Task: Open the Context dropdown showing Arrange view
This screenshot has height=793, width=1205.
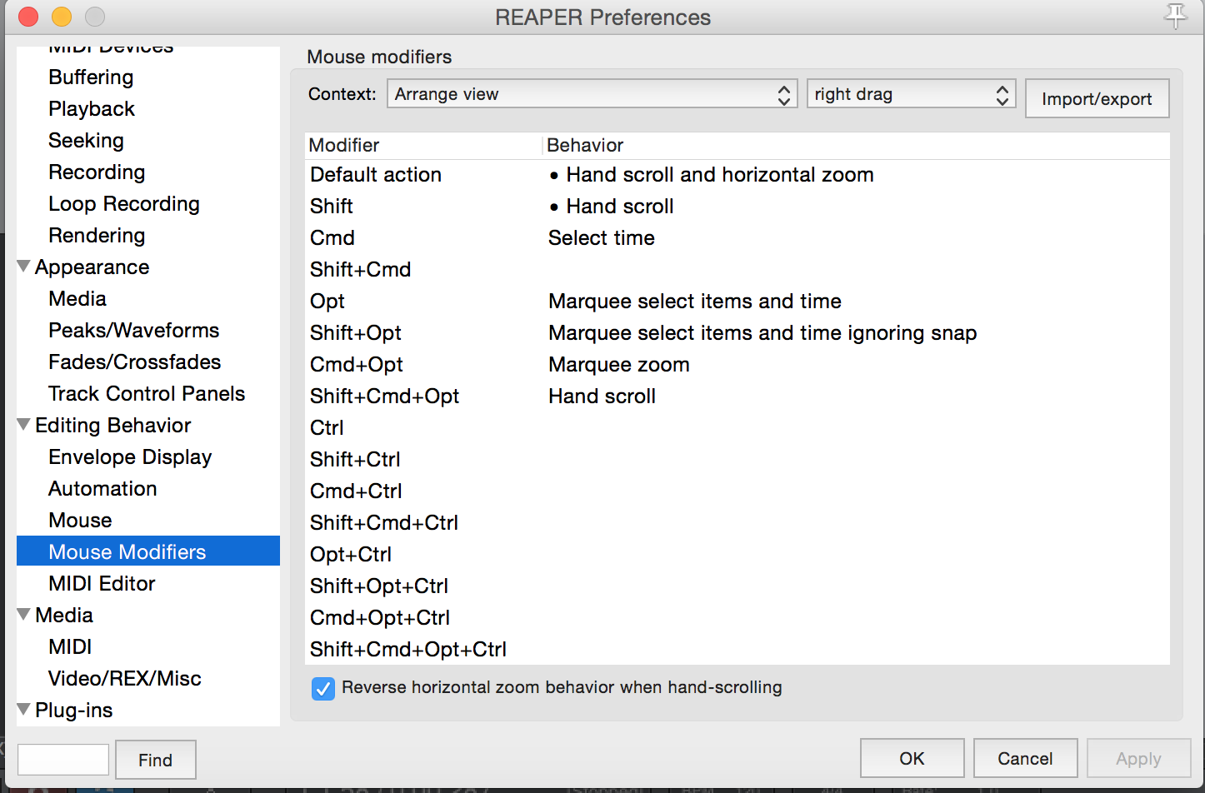Action: click(592, 94)
